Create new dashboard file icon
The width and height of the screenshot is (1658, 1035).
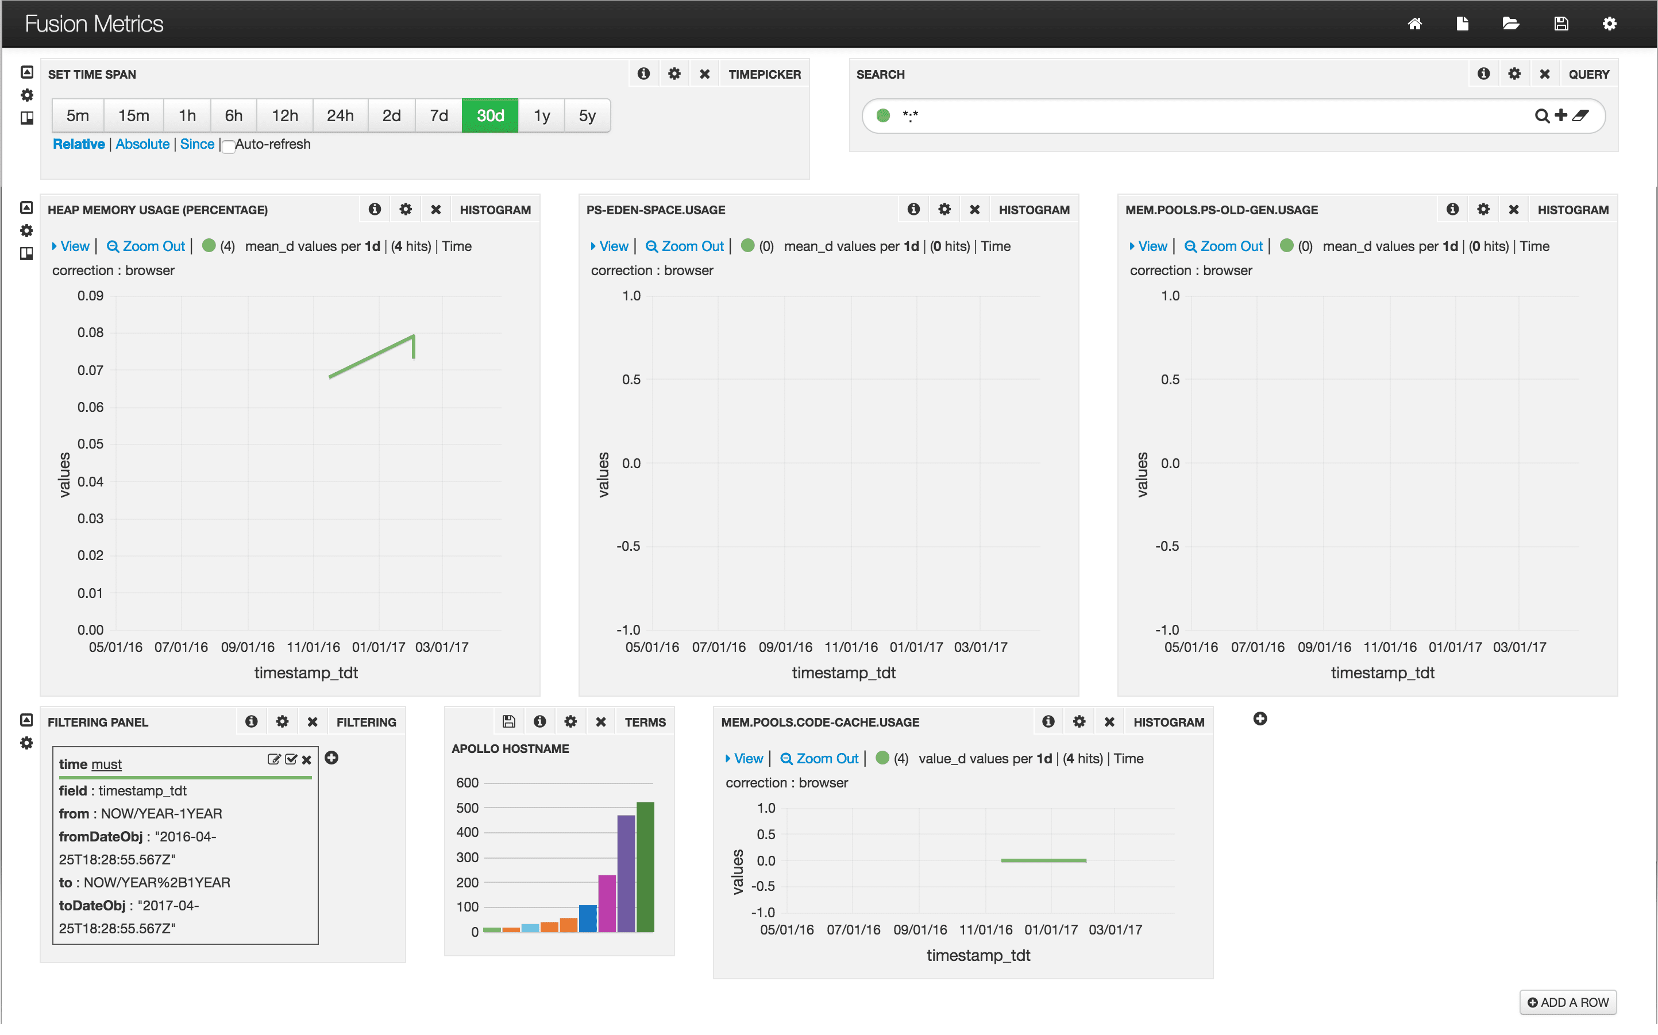click(x=1462, y=24)
